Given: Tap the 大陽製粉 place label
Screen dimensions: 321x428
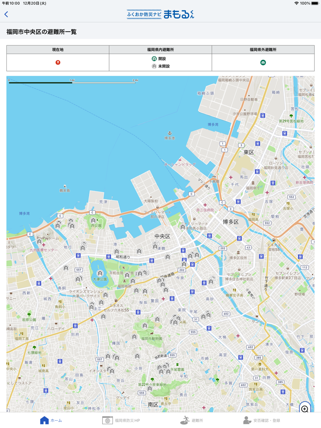Looking at the screenshot, I should coord(151,201).
